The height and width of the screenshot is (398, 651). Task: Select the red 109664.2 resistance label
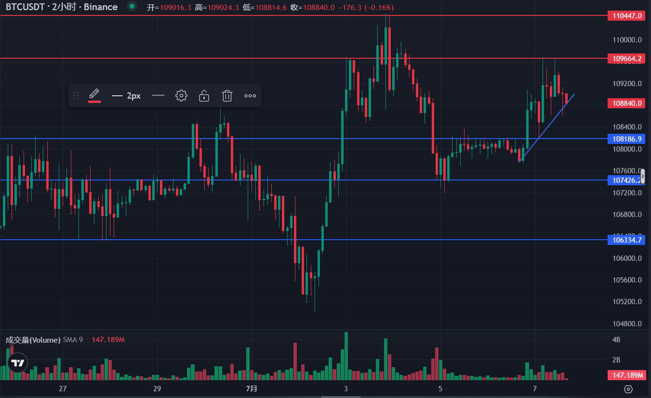coord(627,59)
